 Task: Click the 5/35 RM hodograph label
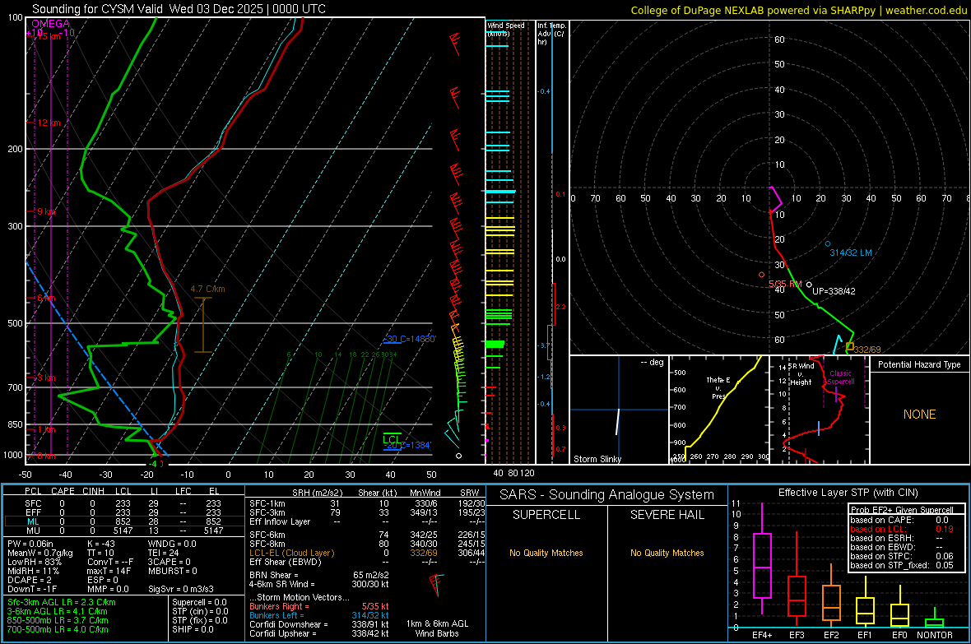click(785, 285)
